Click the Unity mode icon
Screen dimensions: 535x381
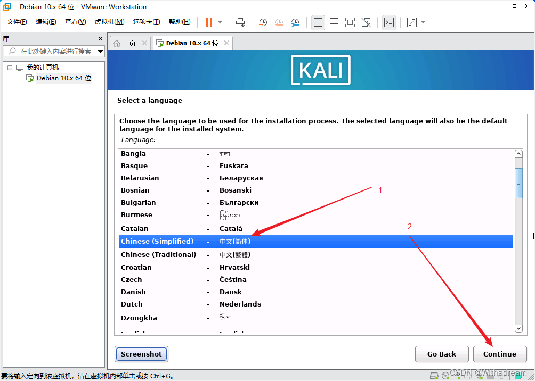366,22
